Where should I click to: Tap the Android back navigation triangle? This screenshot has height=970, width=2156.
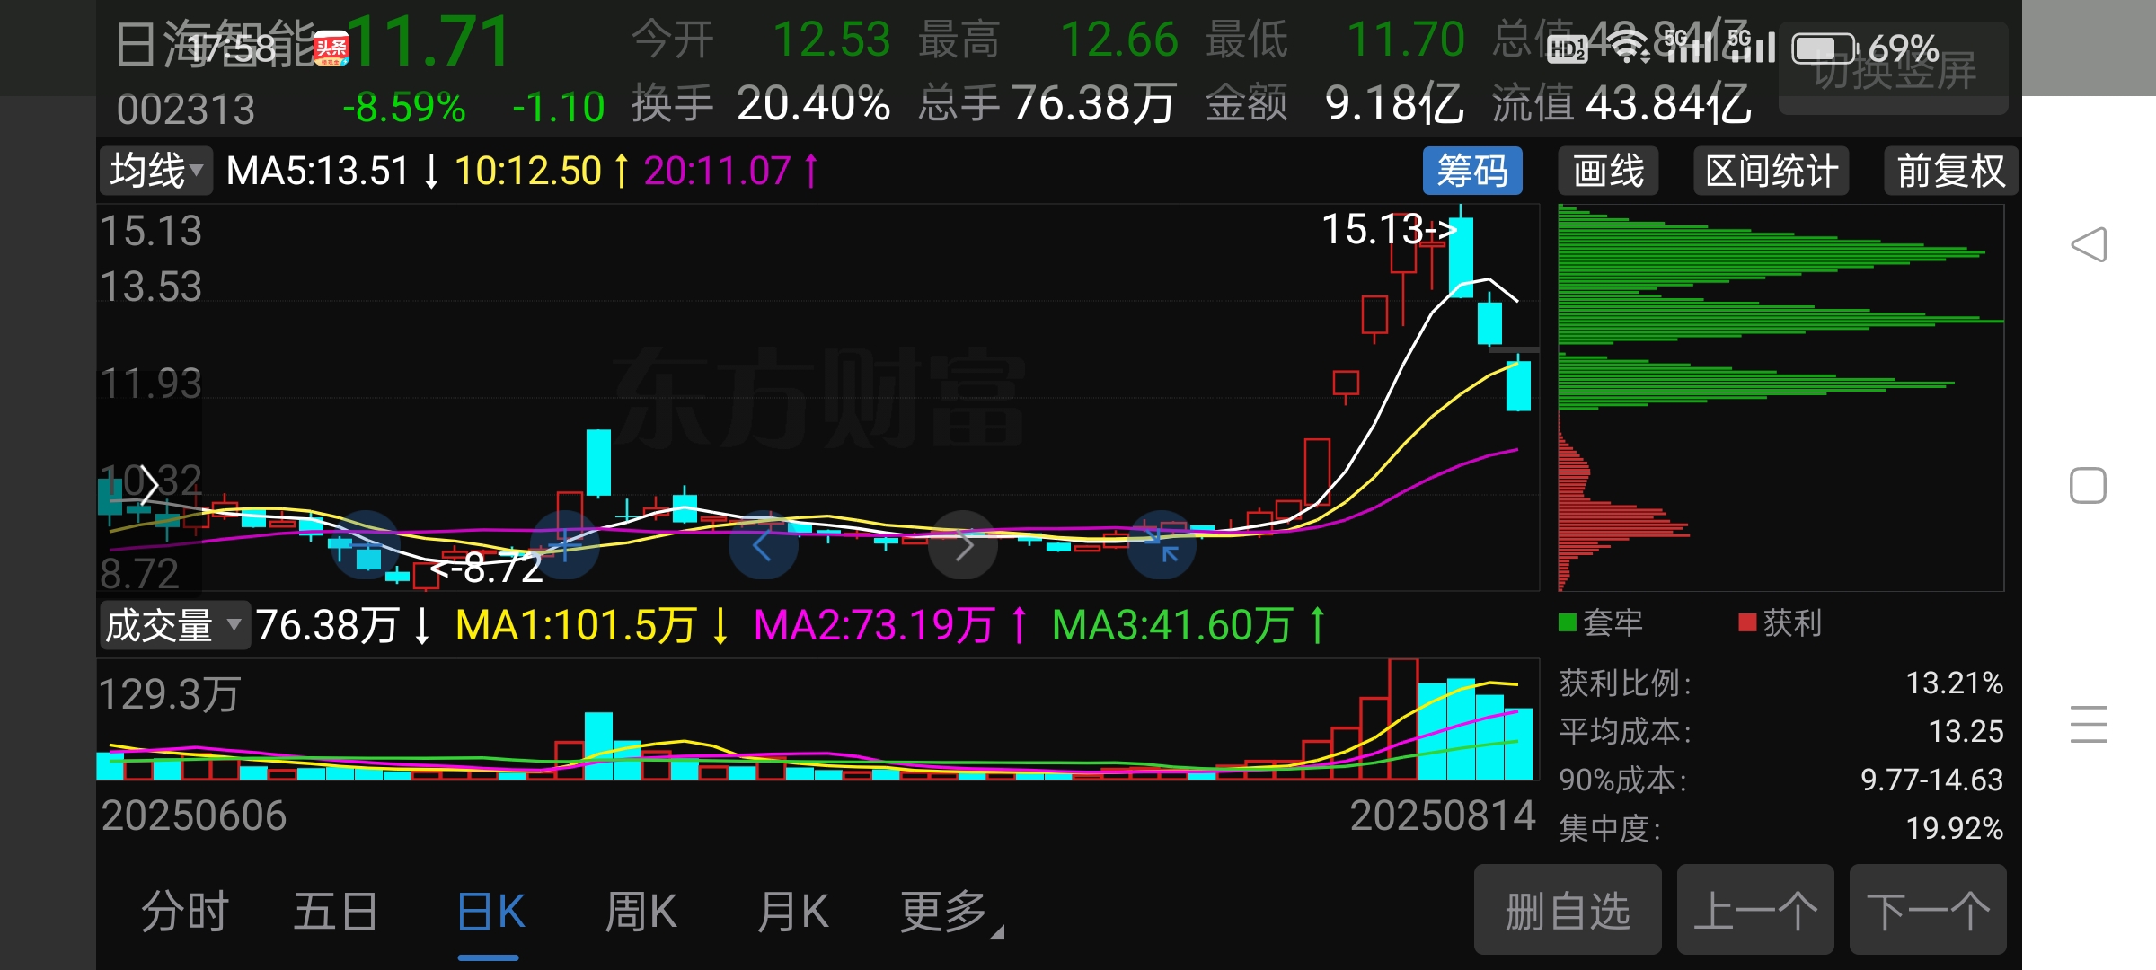click(2089, 244)
